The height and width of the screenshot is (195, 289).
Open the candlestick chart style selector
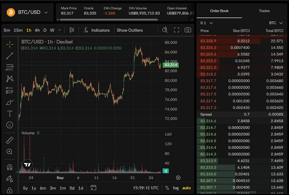click(72, 30)
